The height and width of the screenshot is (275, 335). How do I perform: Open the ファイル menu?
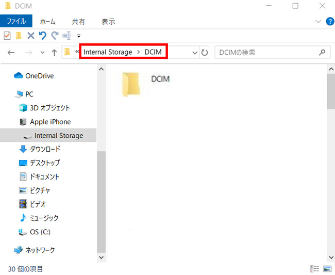[16, 21]
